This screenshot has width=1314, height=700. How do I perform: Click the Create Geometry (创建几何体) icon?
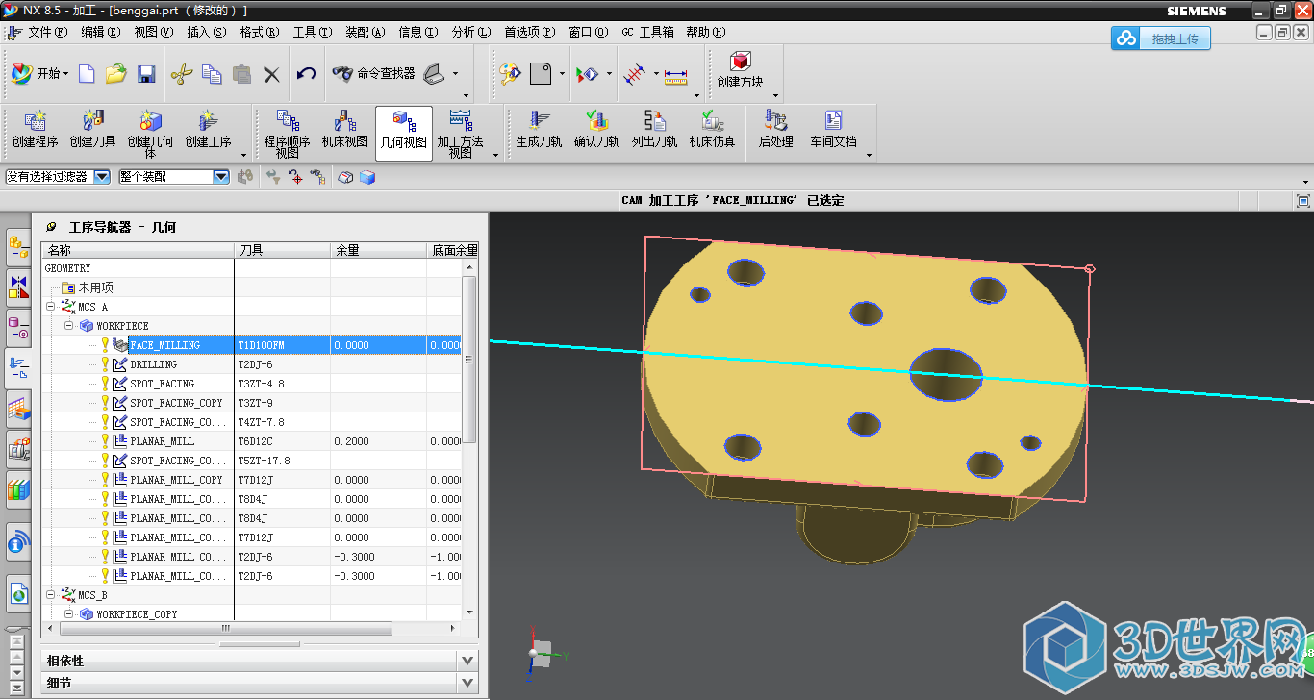click(x=151, y=134)
